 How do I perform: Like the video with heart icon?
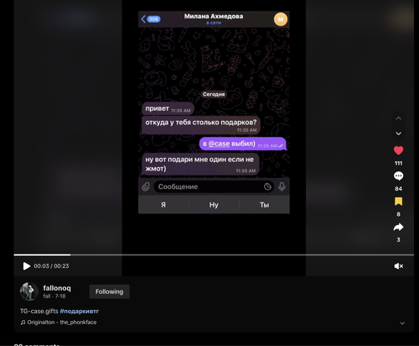pyautogui.click(x=399, y=150)
